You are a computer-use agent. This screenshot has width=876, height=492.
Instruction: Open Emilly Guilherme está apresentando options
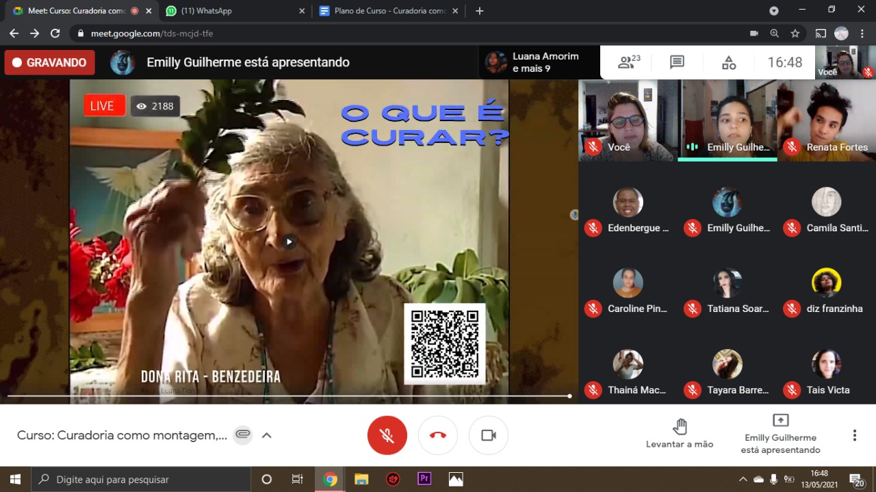click(780, 435)
